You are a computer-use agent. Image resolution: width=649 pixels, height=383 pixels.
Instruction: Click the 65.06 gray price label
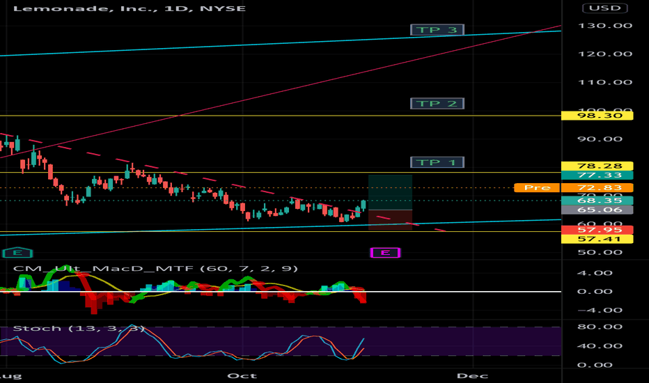click(x=597, y=210)
